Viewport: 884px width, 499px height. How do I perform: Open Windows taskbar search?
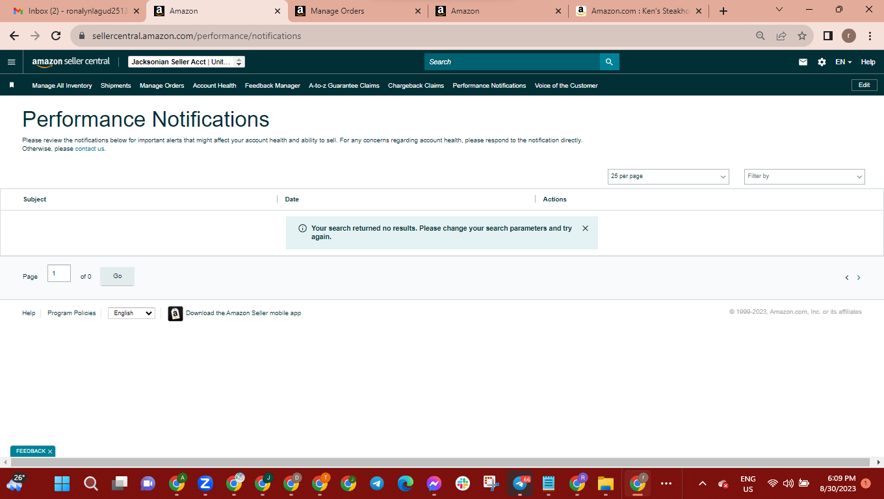pos(91,483)
